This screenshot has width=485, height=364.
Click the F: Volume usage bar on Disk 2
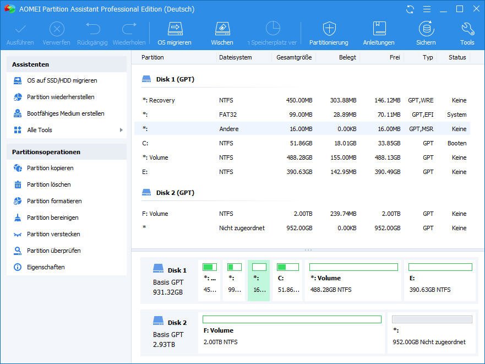[292, 319]
